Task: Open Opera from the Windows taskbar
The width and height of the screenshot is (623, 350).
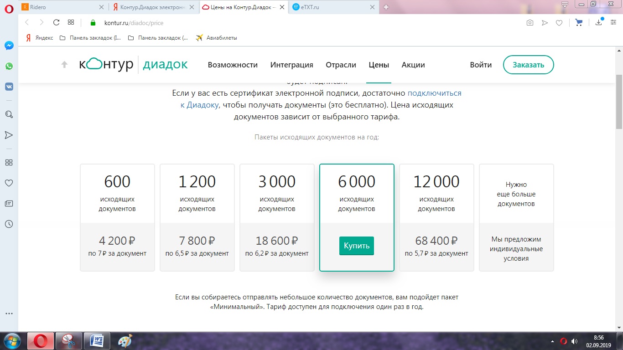Action: (41, 341)
